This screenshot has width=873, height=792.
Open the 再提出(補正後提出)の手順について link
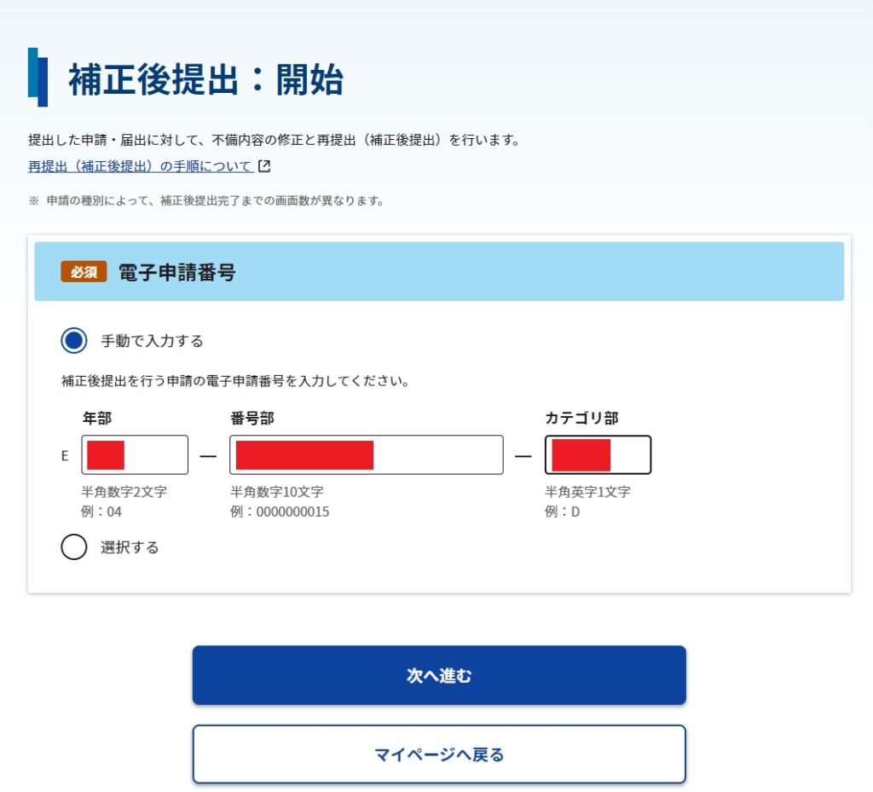(x=141, y=167)
